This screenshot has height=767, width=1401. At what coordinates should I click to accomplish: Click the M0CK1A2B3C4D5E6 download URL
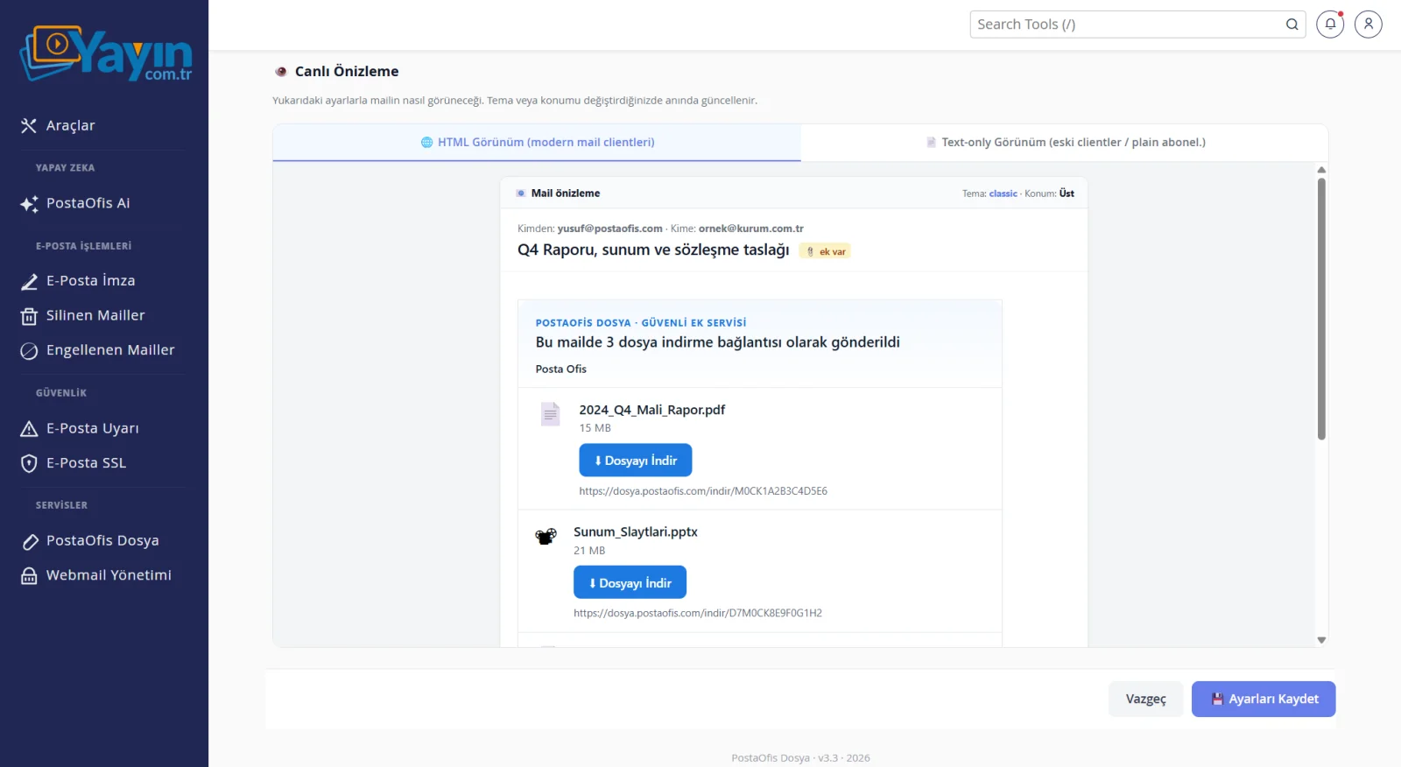[703, 492]
